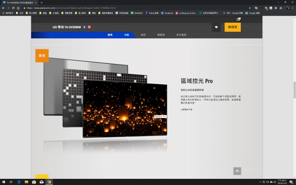
Task: Open the Yahoo bookmark
Action: (152, 13)
